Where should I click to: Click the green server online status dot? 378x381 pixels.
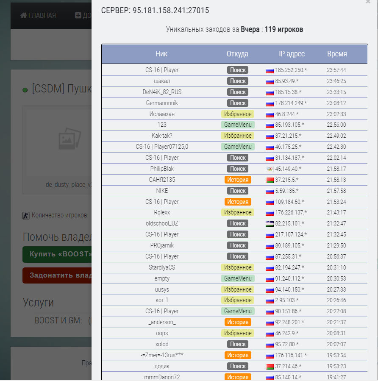point(25,90)
